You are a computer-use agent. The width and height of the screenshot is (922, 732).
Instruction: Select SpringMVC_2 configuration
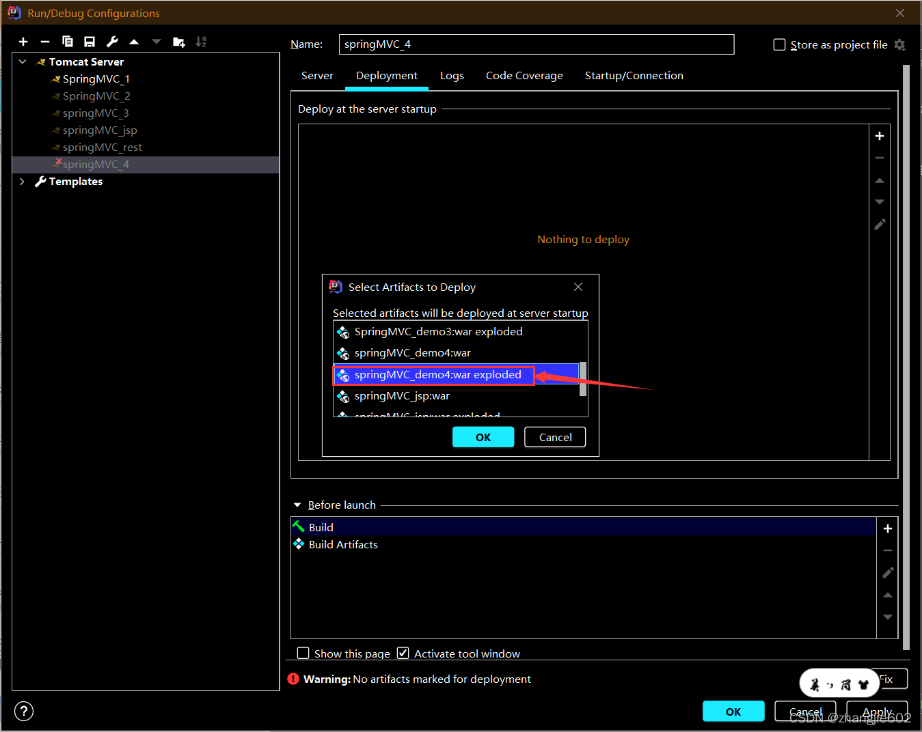coord(96,96)
